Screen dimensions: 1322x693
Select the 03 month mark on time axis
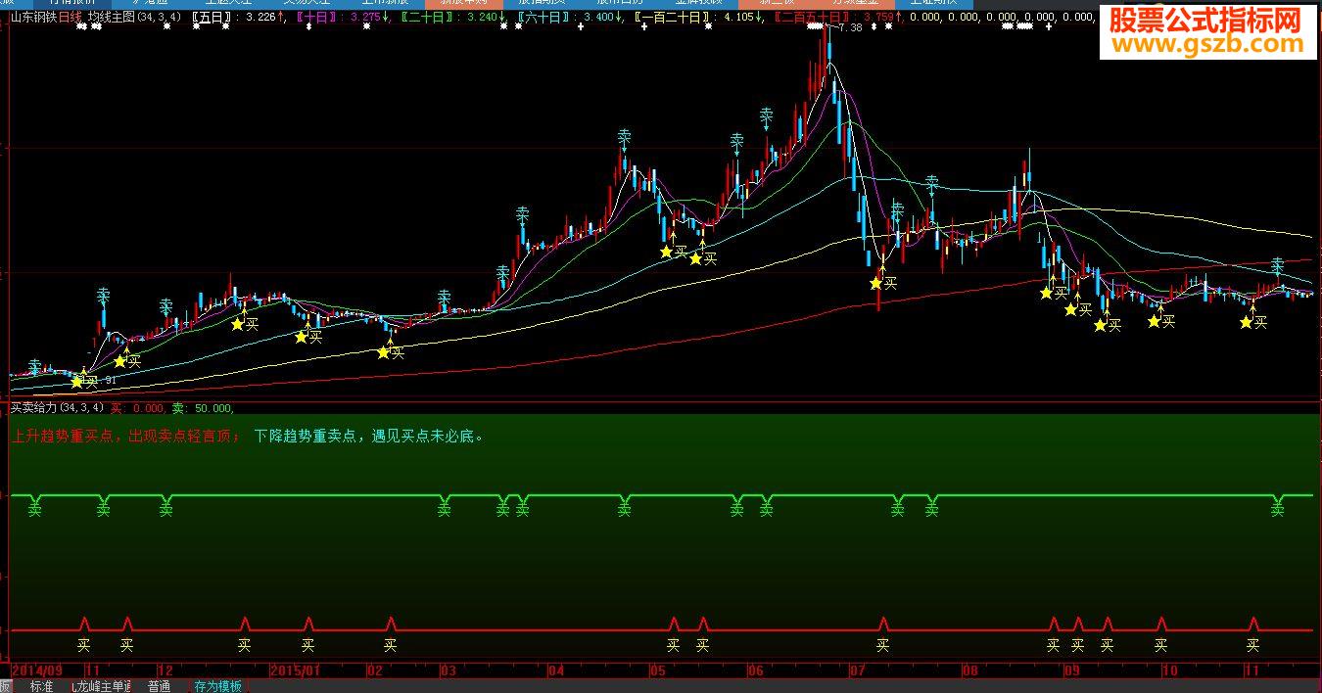[449, 671]
